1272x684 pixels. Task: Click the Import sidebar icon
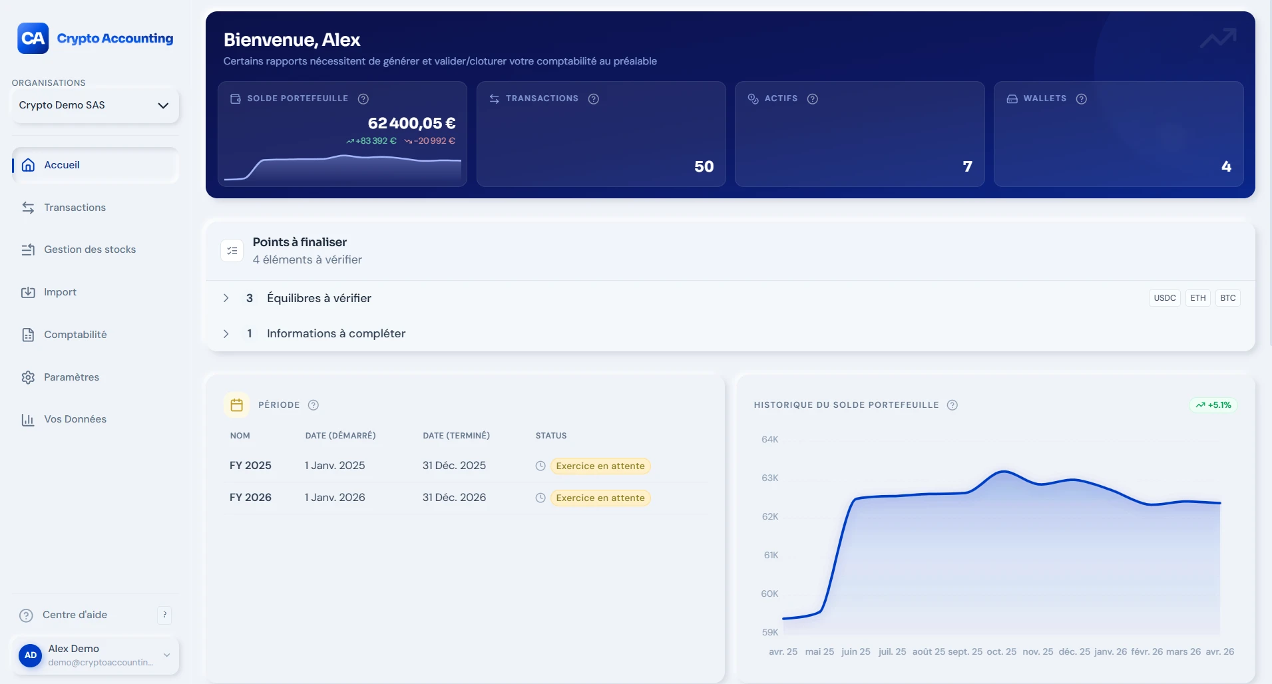coord(28,291)
